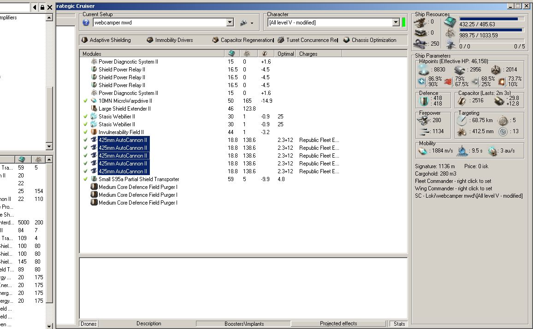Click the Small S95a Partial Shield Transporter icon
The image size is (533, 329).
(x=94, y=179)
